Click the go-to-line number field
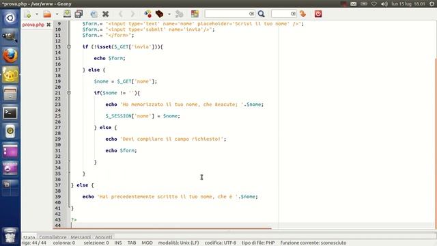The image size is (437, 246). coord(281,14)
